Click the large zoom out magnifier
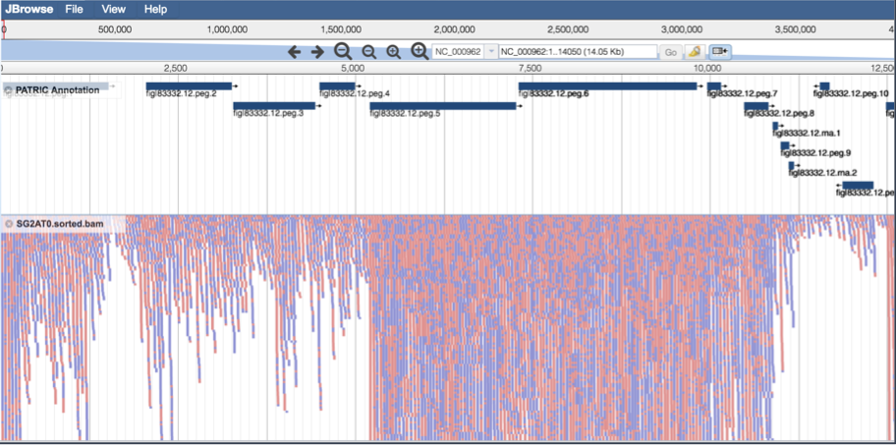 [x=343, y=52]
